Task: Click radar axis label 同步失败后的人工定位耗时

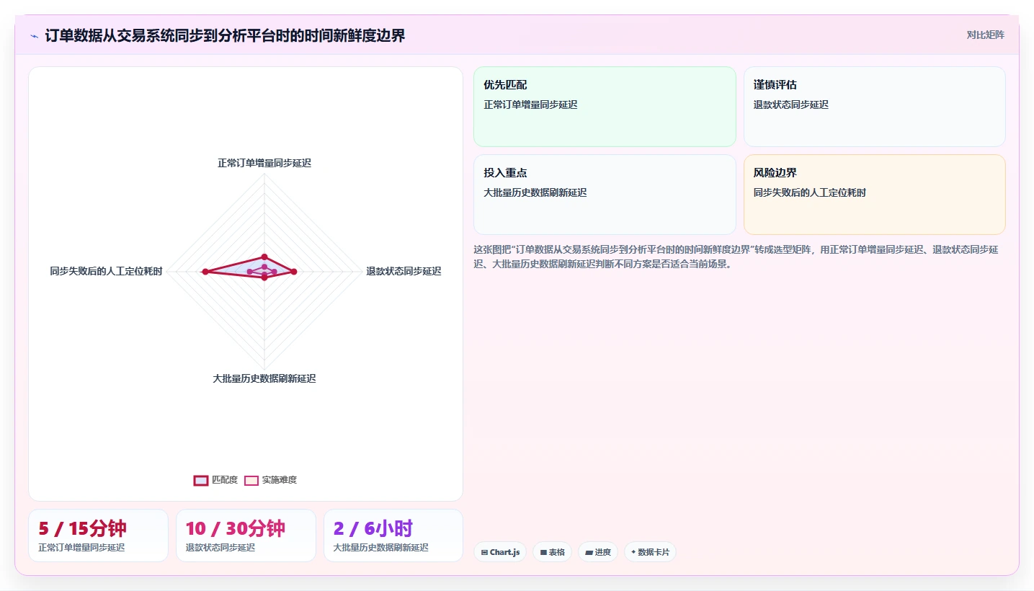Action: click(106, 272)
